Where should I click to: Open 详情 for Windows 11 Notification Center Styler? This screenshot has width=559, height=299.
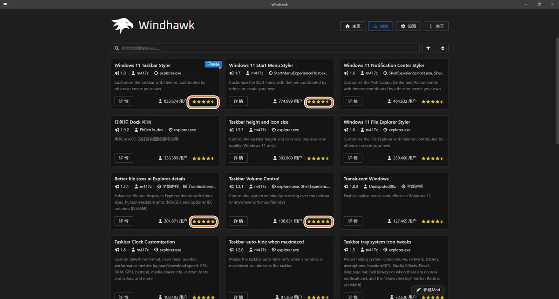[x=353, y=101]
